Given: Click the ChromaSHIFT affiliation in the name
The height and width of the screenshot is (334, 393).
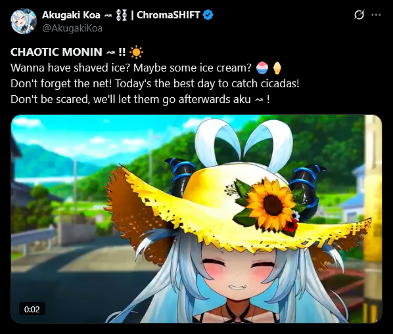Looking at the screenshot, I should (x=168, y=15).
